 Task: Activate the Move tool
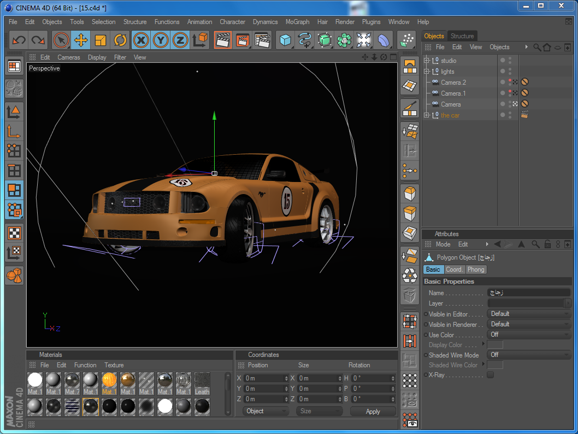(81, 40)
